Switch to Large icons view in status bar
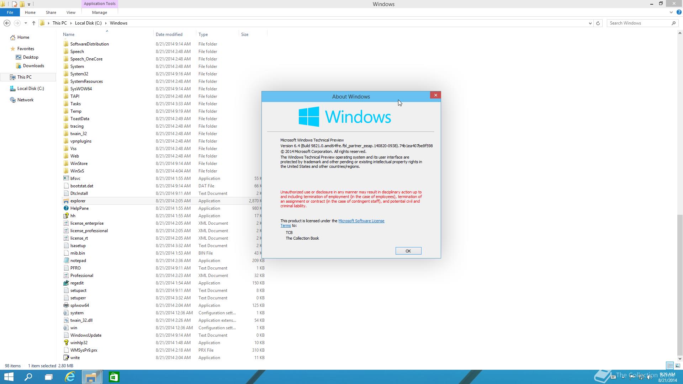683x384 pixels. pos(678,366)
